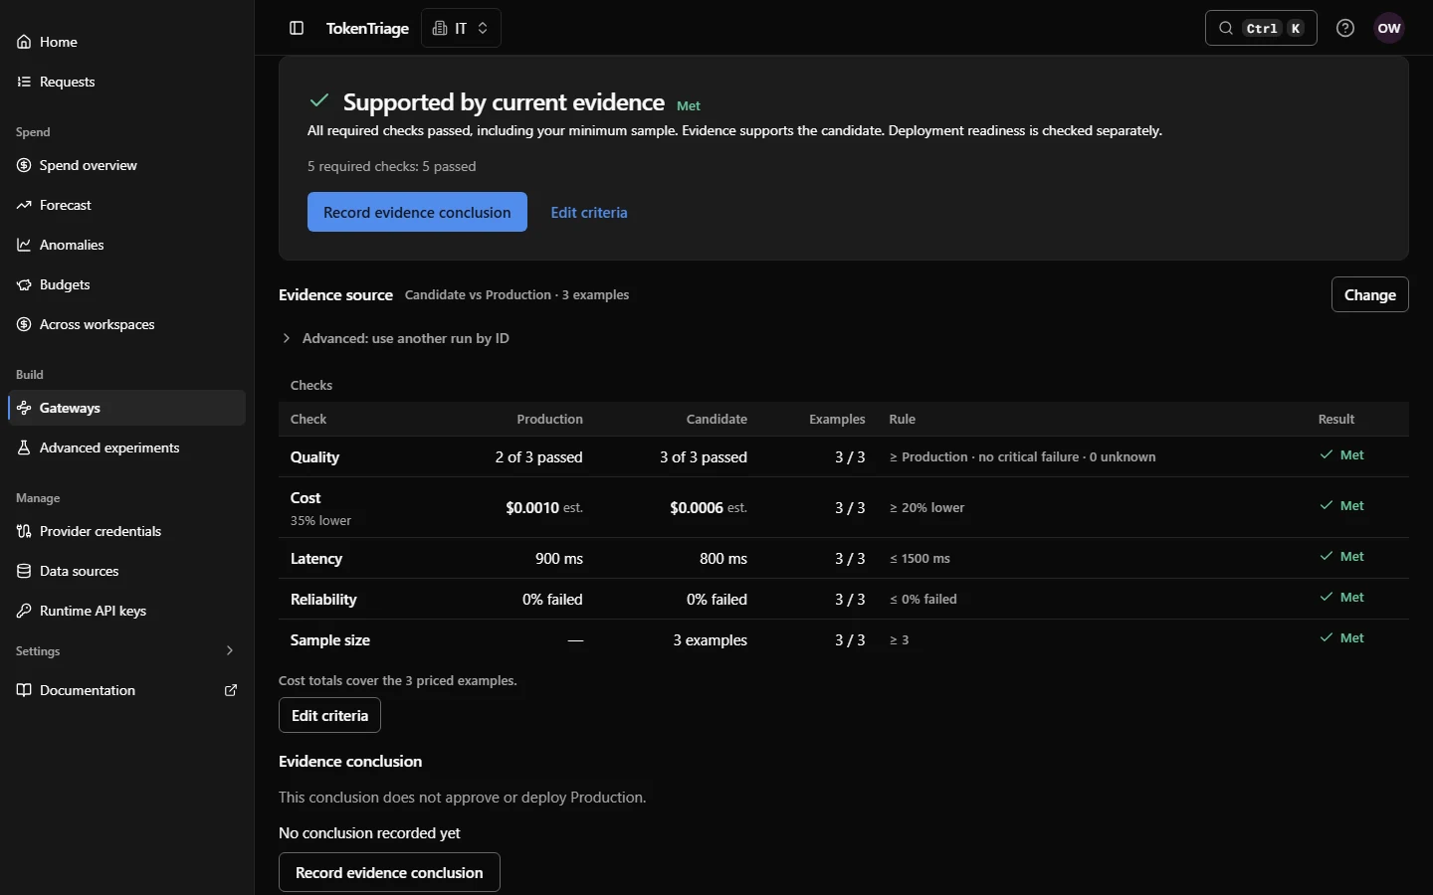
Task: Expand the Settings section chevron
Action: [x=230, y=651]
